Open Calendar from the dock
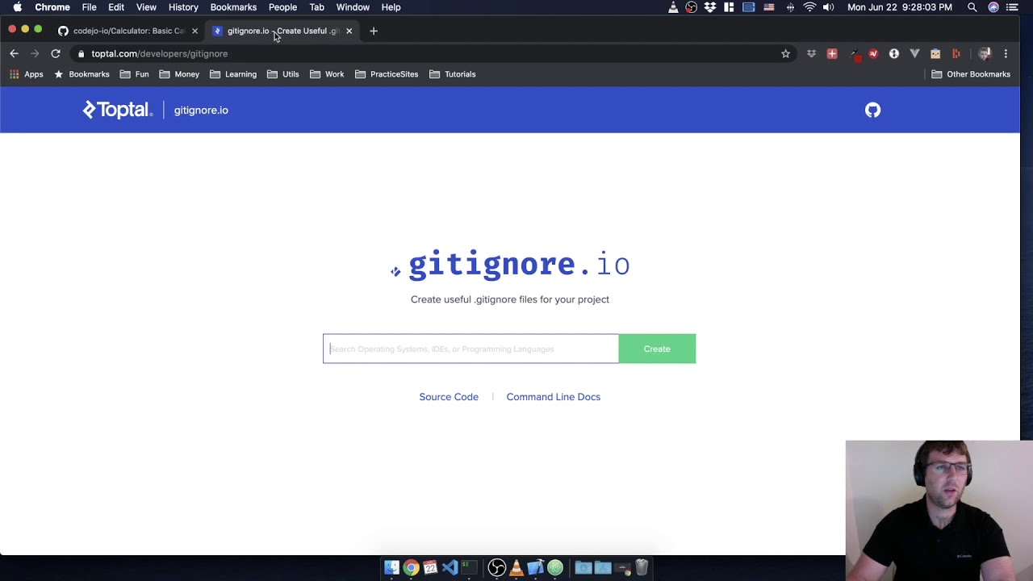The width and height of the screenshot is (1033, 581). coord(430,568)
